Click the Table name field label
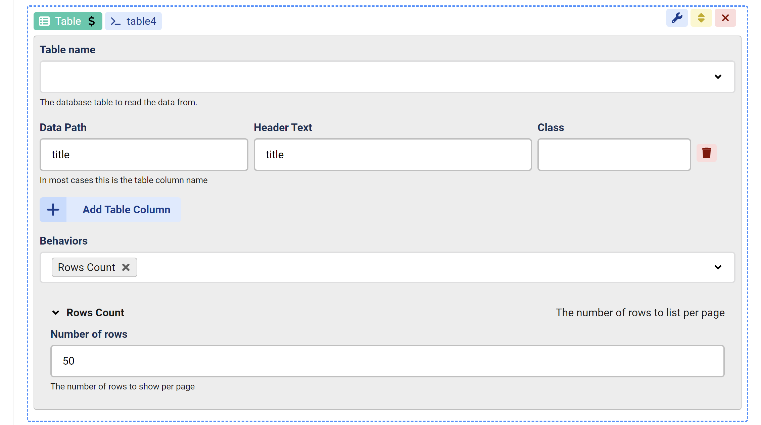 pyautogui.click(x=67, y=50)
